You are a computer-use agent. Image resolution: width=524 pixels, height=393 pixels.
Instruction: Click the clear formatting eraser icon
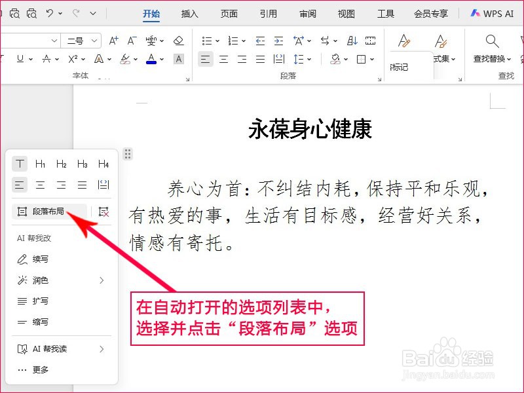pos(179,40)
